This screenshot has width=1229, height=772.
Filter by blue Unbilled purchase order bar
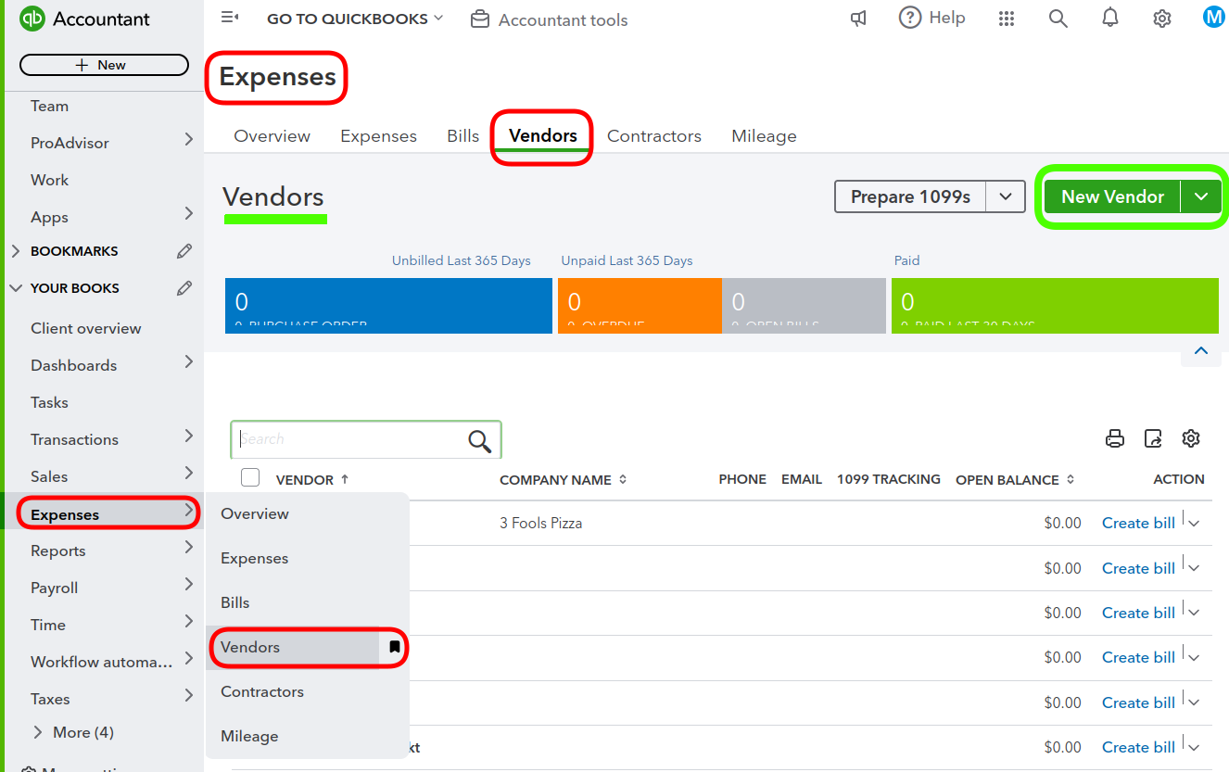coord(388,305)
